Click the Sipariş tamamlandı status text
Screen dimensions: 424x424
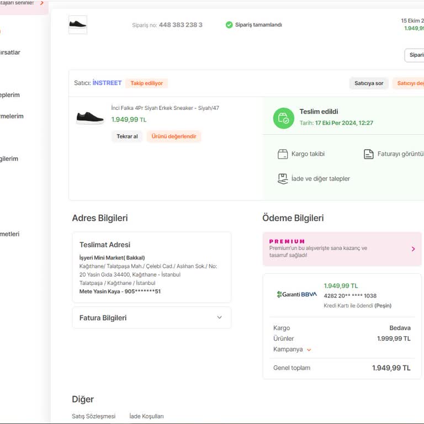tap(258, 25)
